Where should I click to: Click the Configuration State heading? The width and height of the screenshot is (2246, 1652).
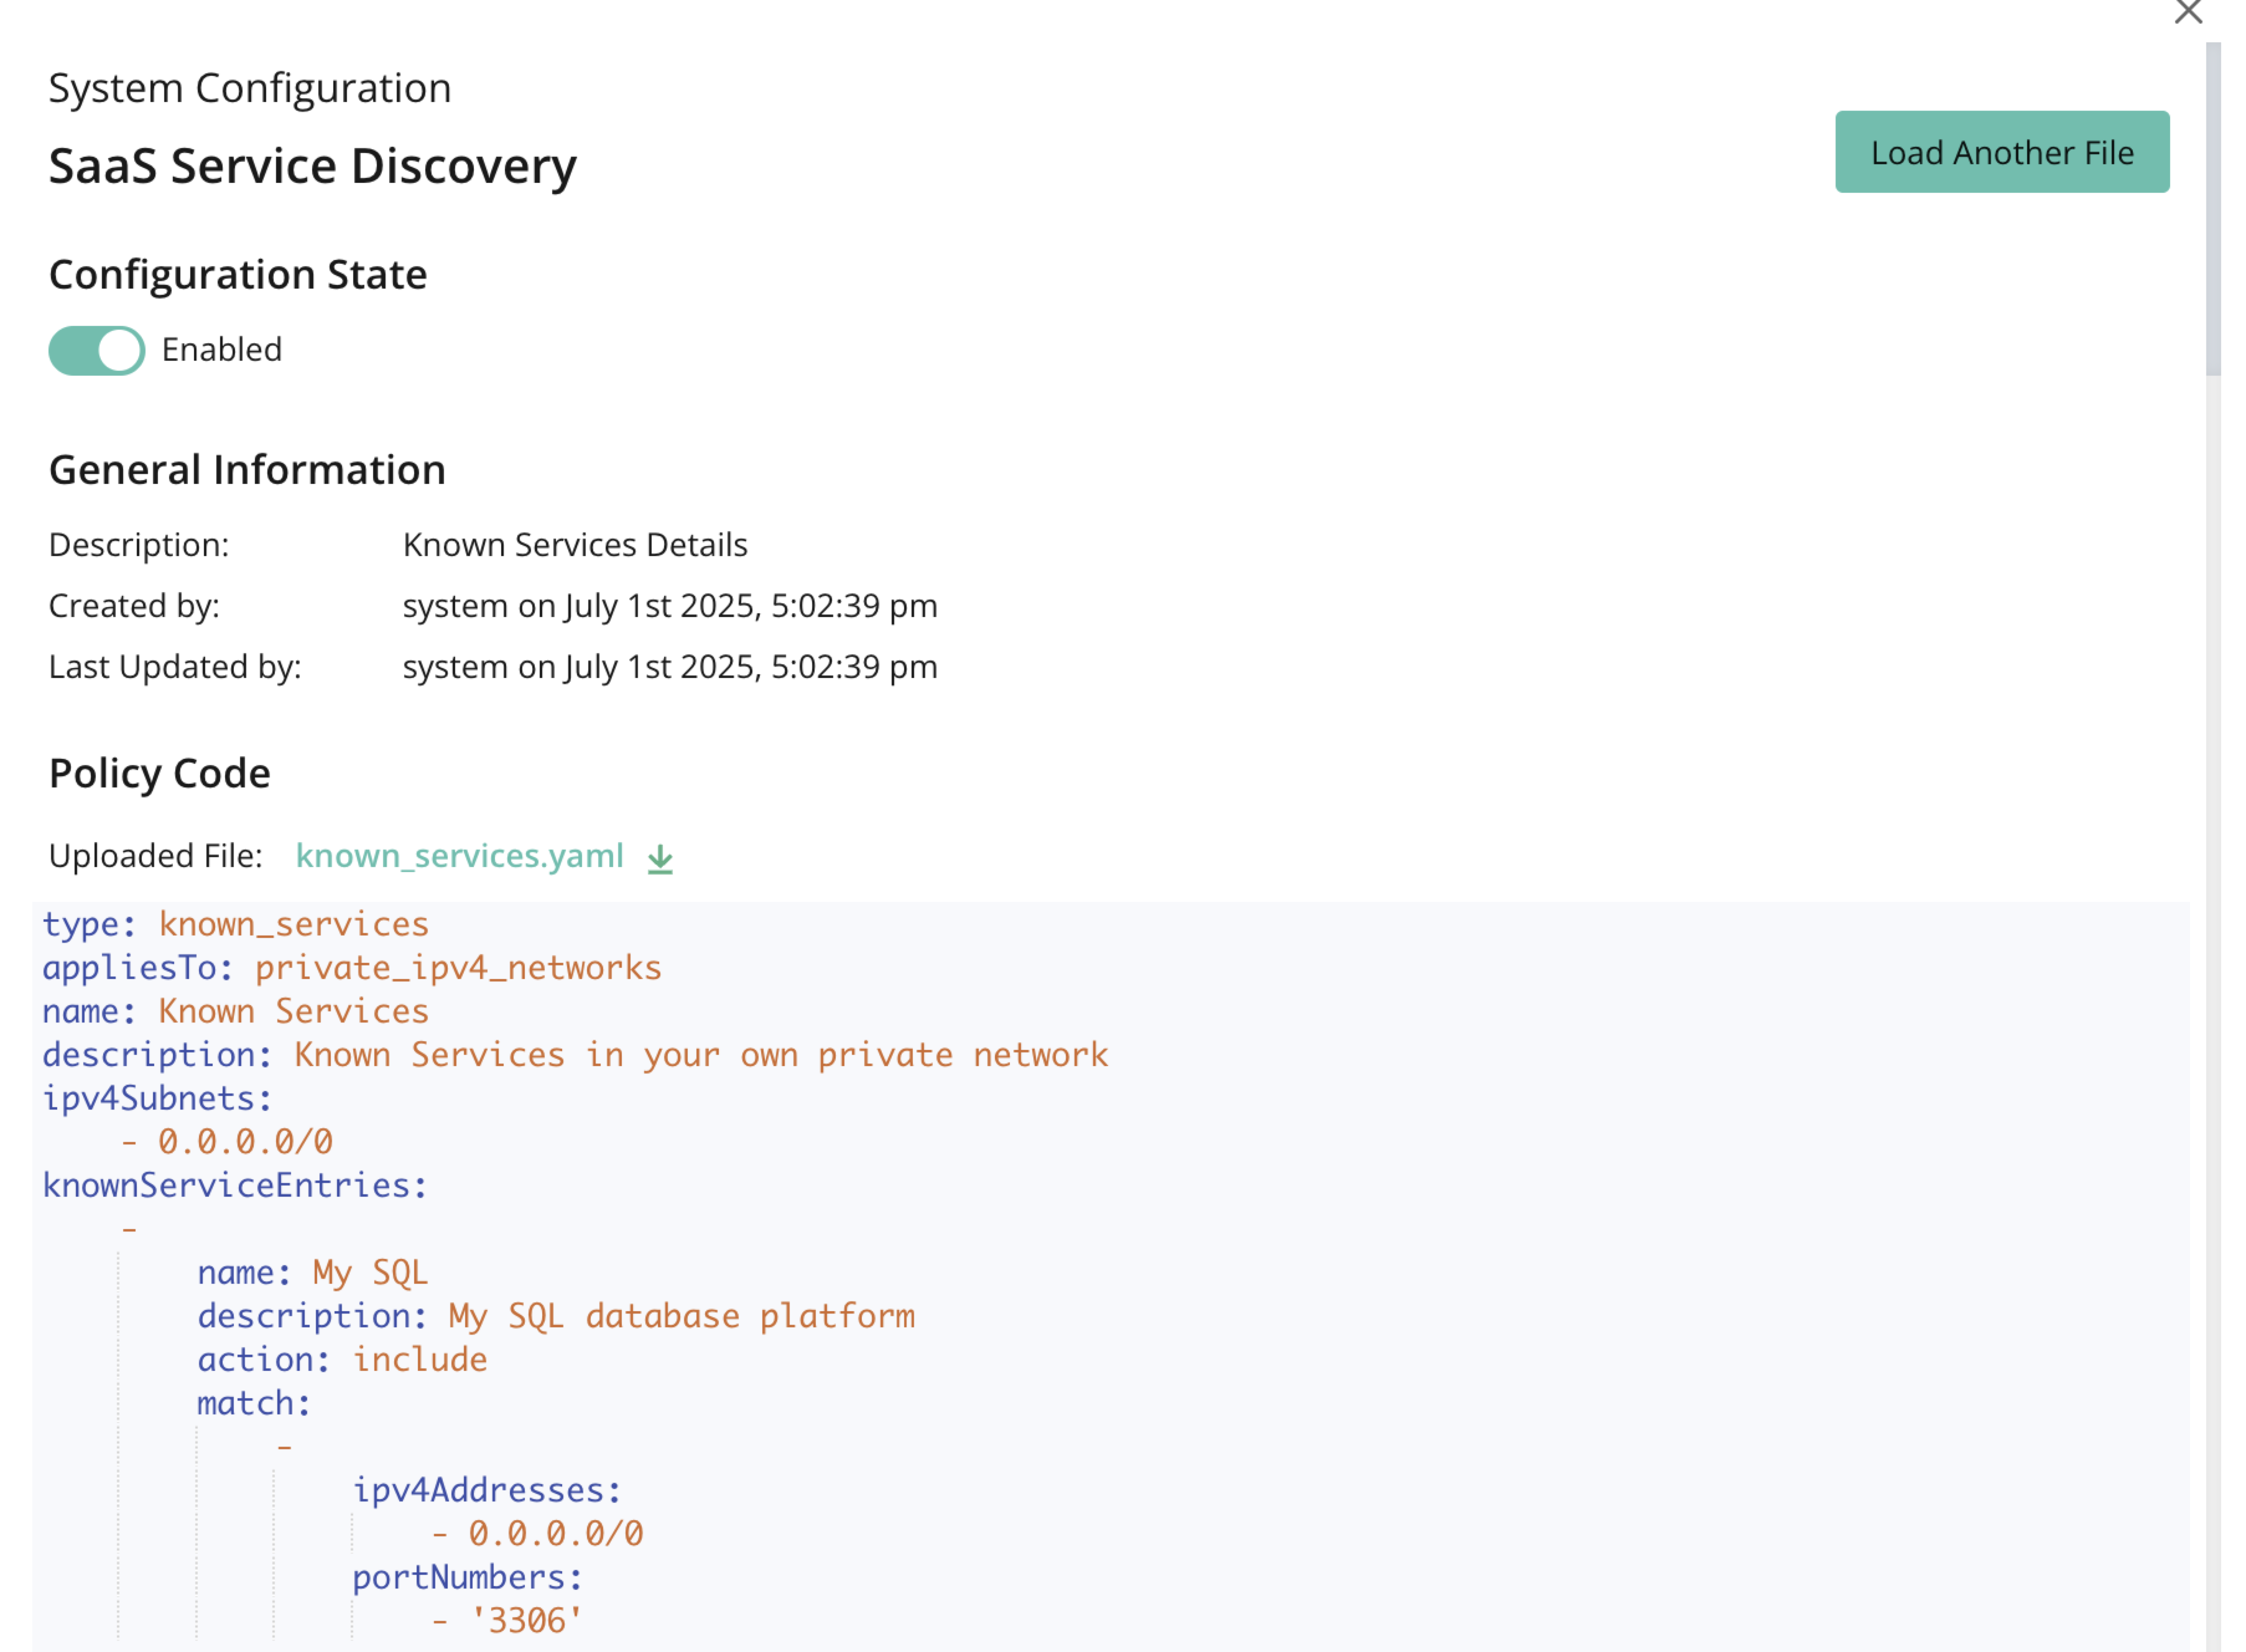(238, 275)
